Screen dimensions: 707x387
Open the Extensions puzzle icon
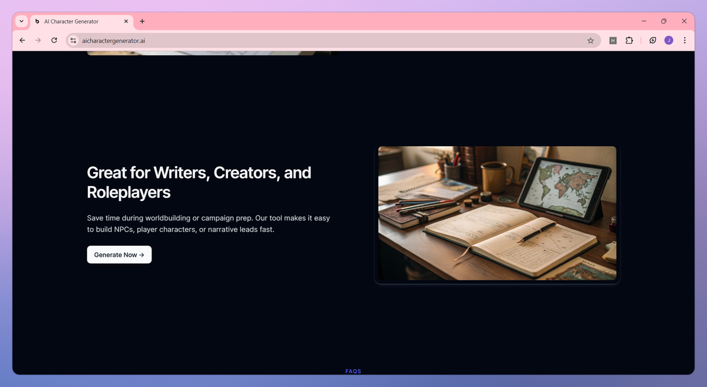coord(629,41)
